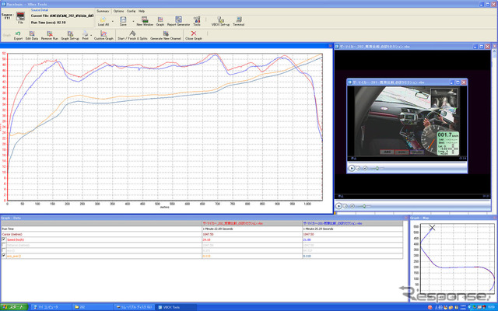Click the Cursor (metres) row label
Viewport: 498px width, 311px height.
(12, 234)
